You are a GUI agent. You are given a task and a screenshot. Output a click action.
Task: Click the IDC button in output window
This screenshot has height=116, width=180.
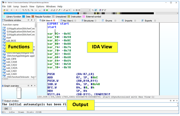coord(6,109)
